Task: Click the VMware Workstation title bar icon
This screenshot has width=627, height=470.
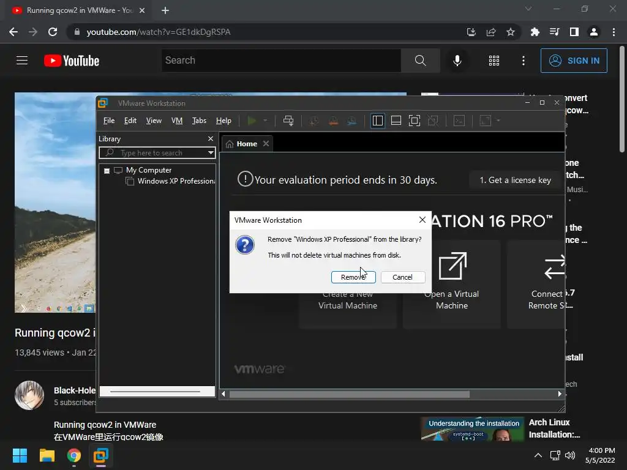Action: click(x=103, y=103)
